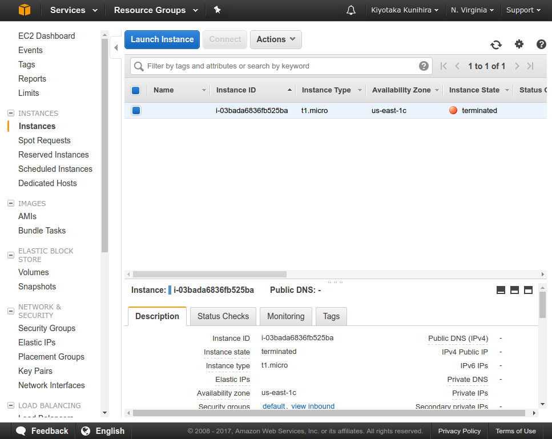This screenshot has height=439, width=552.
Task: Click the view inbound rules link
Action: 313,406
